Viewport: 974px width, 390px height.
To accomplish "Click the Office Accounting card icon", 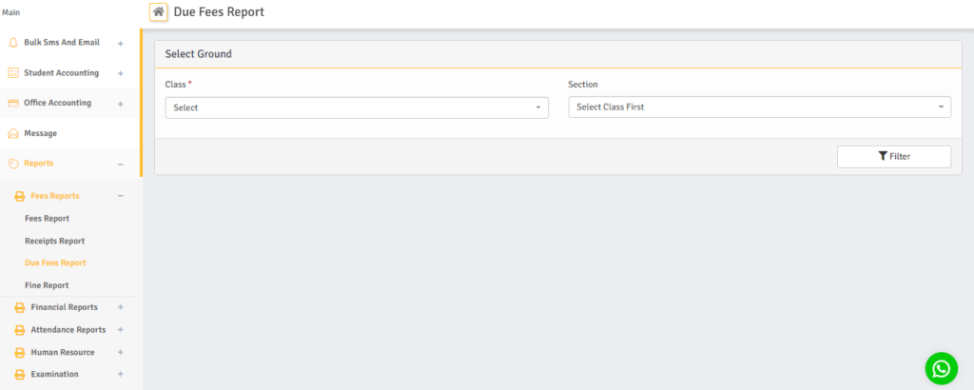I will (x=13, y=103).
